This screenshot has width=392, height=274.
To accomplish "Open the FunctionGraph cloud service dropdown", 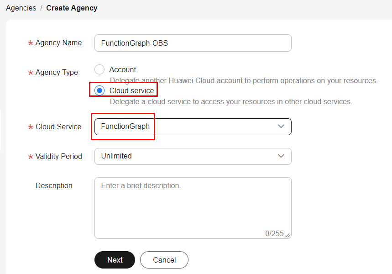I will click(x=183, y=126).
